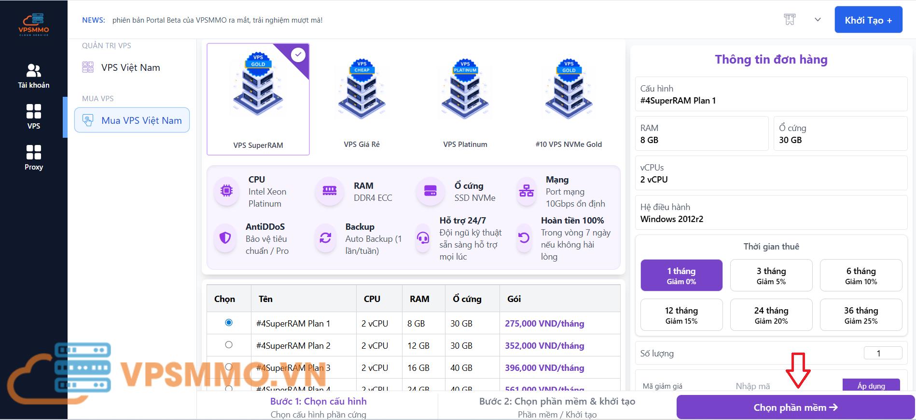Select the #10 VPS NVMe Gold icon
This screenshot has width=916, height=420.
pyautogui.click(x=569, y=90)
